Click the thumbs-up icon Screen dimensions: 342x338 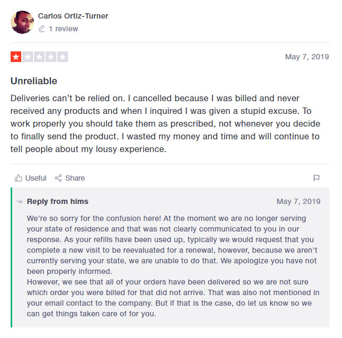pos(19,178)
